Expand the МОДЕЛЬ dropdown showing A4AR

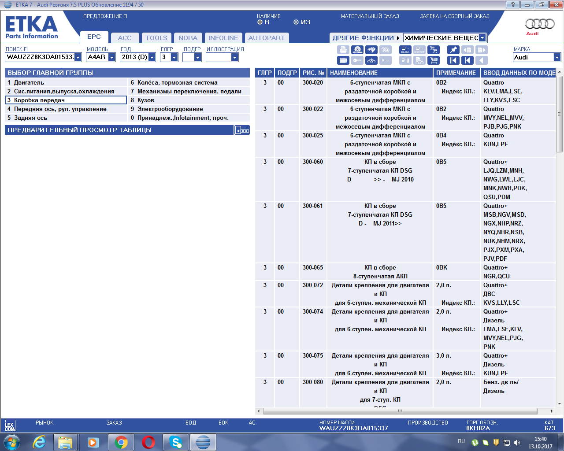(111, 57)
